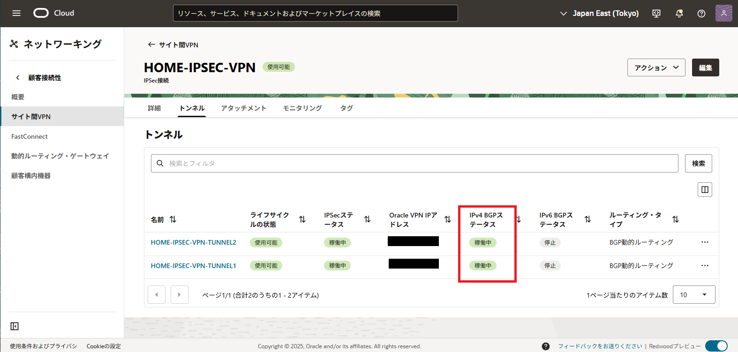738x352 pixels.
Task: Open the タグ tab
Action: click(346, 108)
